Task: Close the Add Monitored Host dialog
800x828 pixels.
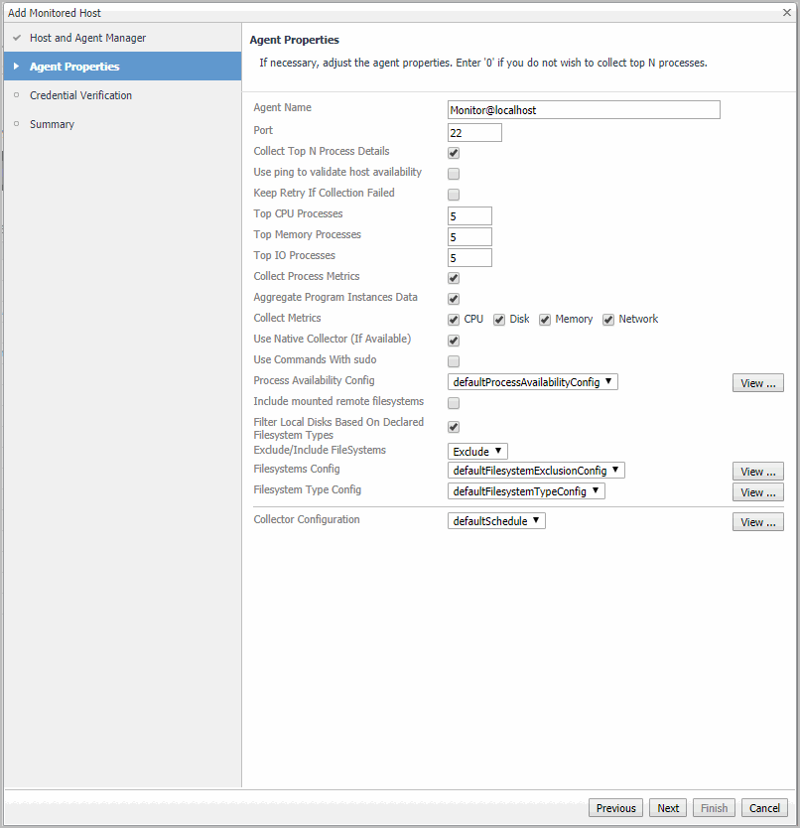Action: [x=786, y=13]
